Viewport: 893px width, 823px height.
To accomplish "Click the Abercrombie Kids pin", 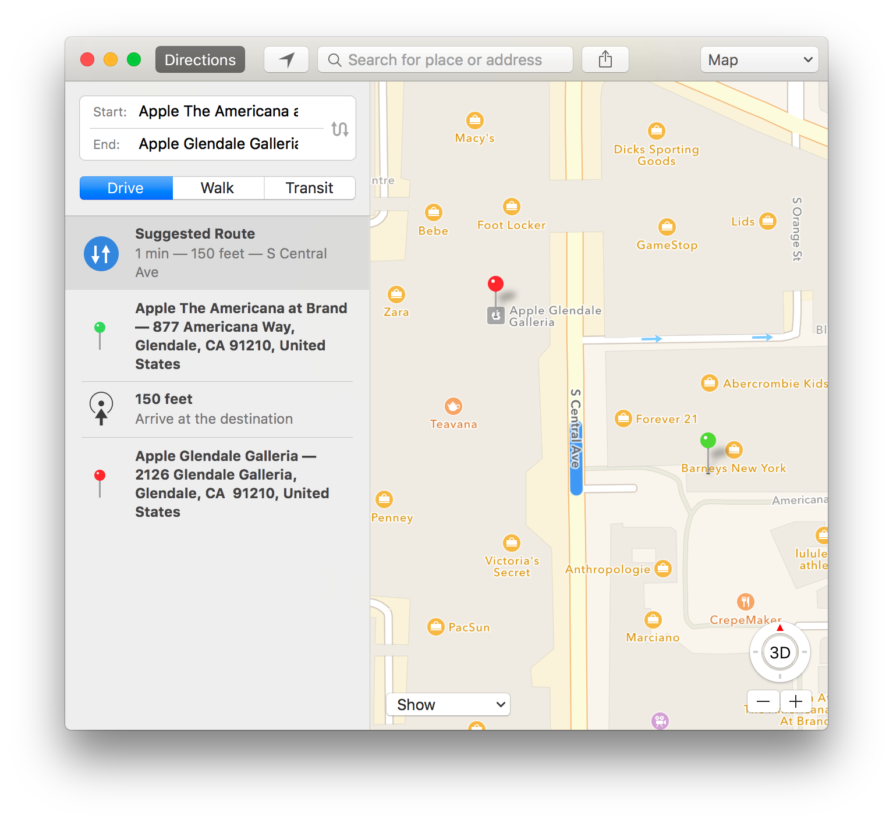I will (709, 383).
